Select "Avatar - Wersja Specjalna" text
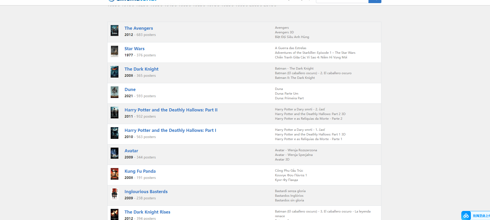This screenshot has width=490, height=220. point(294,155)
